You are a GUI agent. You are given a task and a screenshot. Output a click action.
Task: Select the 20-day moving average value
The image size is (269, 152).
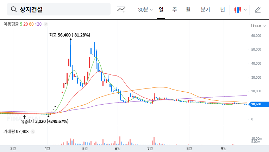(x=26, y=24)
